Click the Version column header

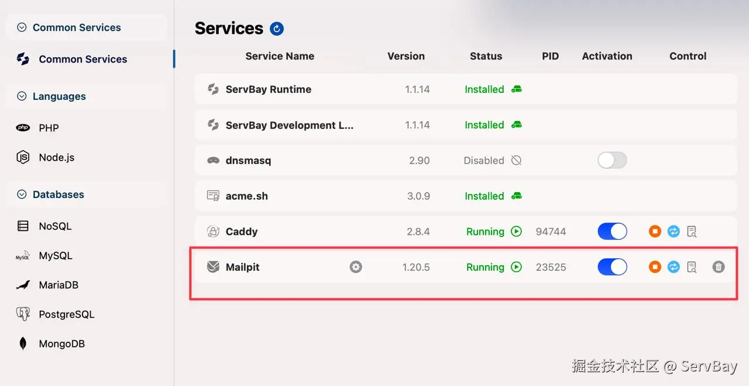click(x=406, y=56)
